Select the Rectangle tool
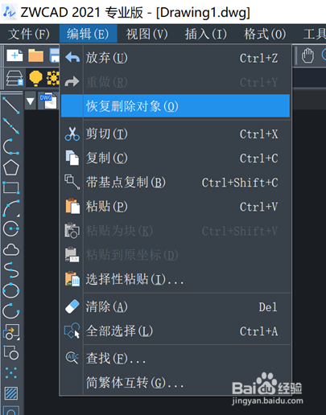The height and width of the screenshot is (415, 326). (x=11, y=187)
